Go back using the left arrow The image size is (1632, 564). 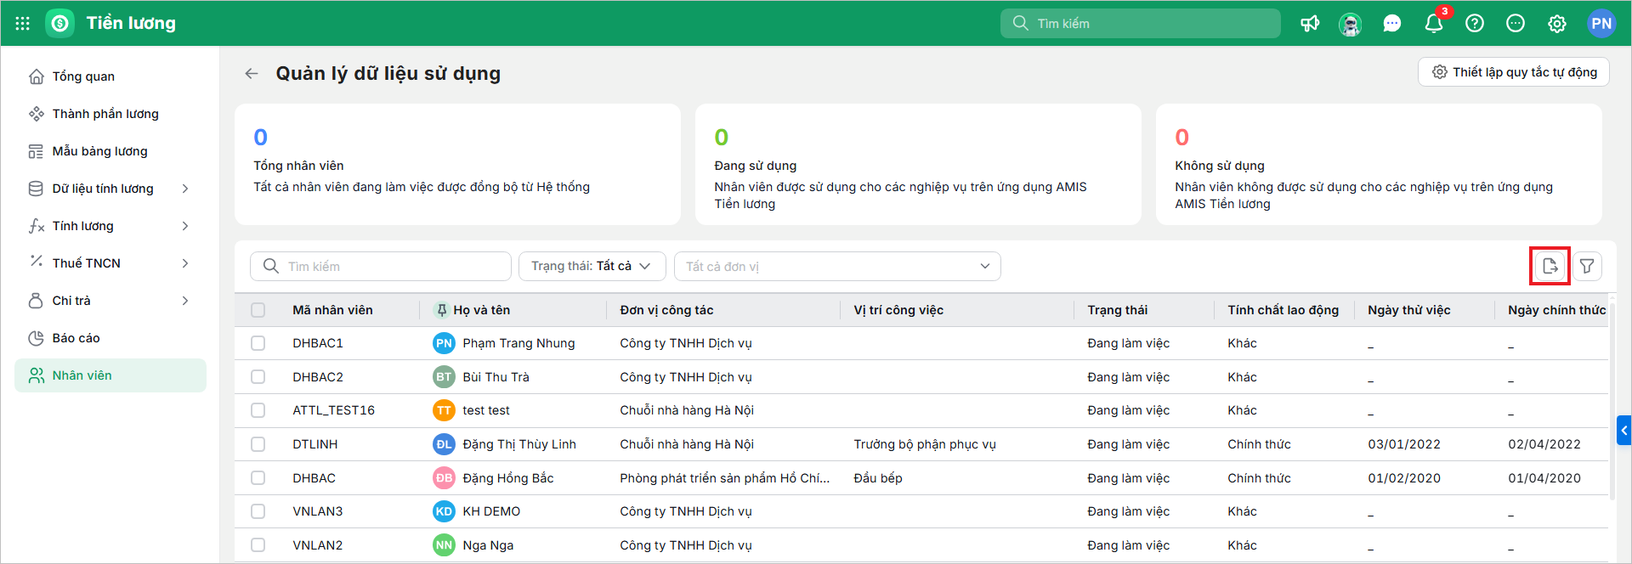click(252, 74)
